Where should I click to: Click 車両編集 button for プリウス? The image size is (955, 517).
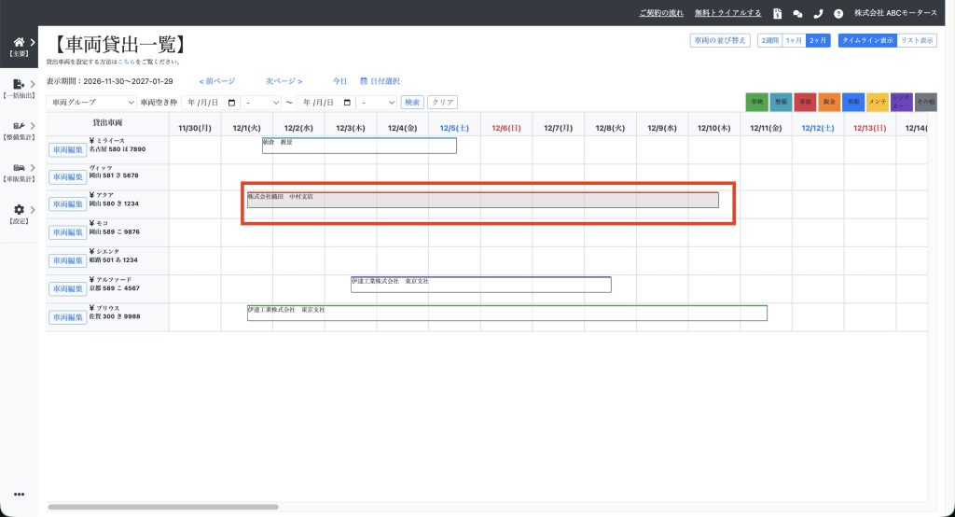pos(67,316)
